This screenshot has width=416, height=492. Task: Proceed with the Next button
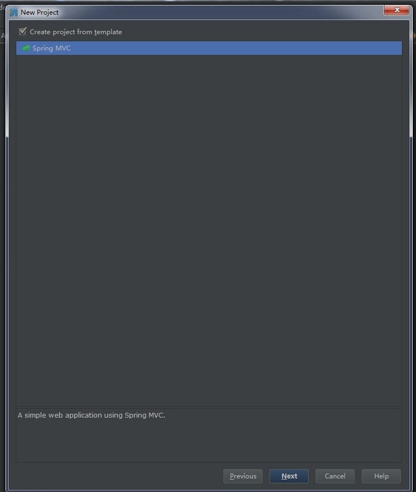tap(289, 476)
